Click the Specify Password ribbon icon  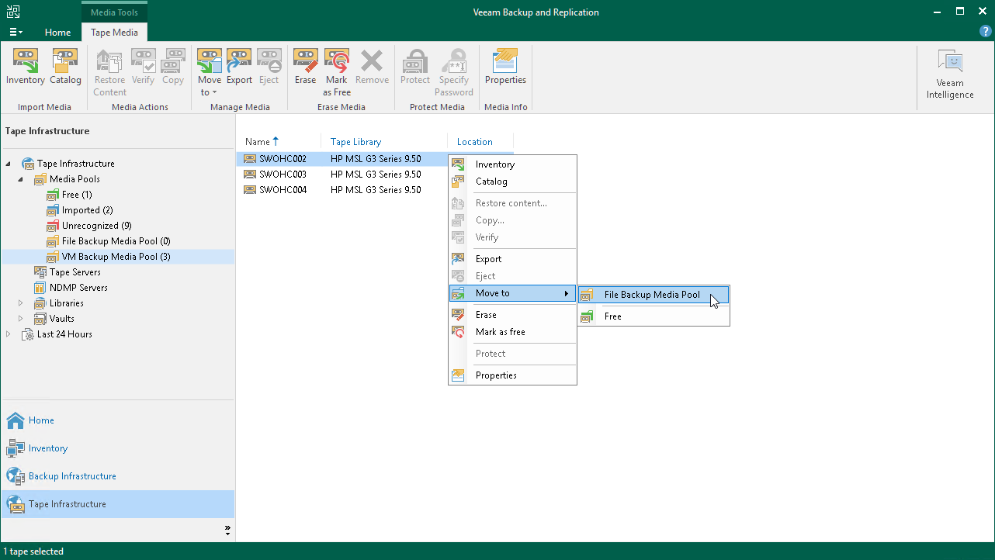click(454, 73)
